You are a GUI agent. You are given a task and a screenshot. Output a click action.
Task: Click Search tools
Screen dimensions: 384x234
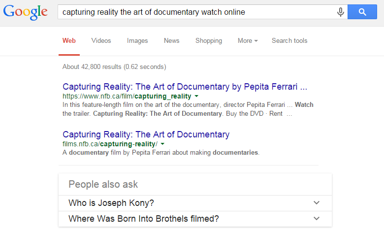[289, 41]
